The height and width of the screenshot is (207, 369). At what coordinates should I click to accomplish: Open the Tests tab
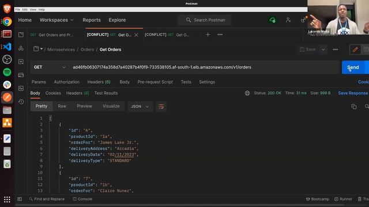coord(186,82)
